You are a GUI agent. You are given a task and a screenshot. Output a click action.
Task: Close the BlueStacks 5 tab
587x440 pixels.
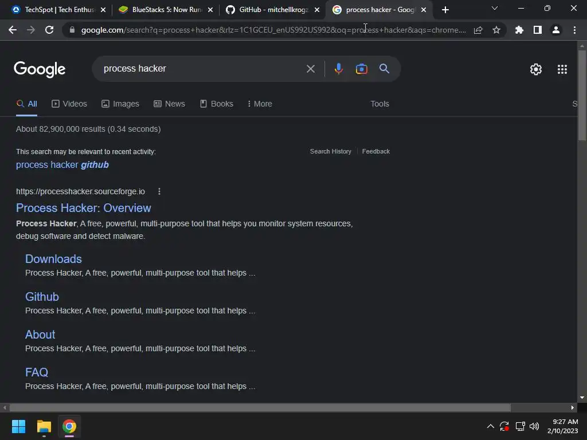click(x=210, y=10)
